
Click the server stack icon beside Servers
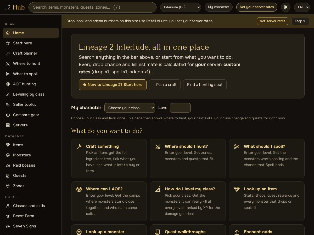[8, 125]
